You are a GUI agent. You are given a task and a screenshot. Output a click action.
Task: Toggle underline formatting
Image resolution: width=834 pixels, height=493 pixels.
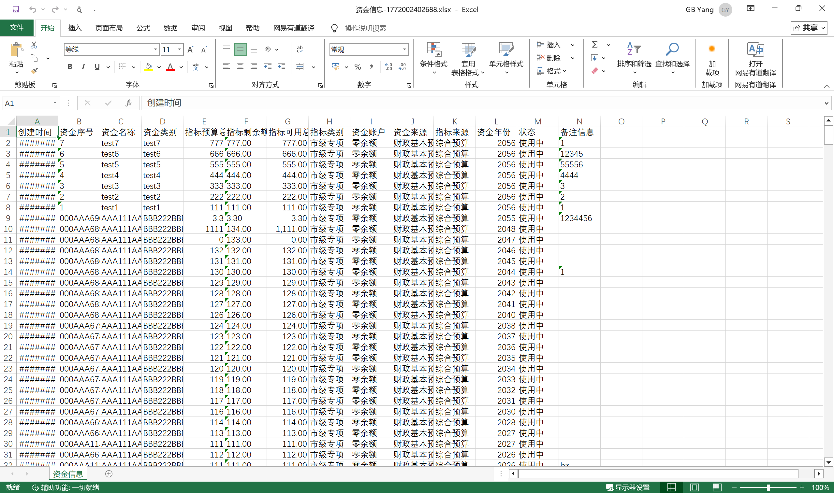pos(97,67)
